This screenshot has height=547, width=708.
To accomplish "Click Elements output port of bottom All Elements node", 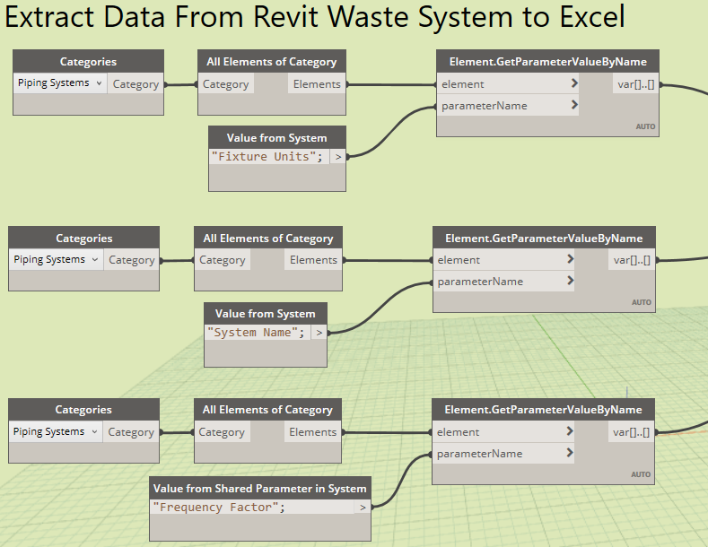I will pyautogui.click(x=312, y=432).
